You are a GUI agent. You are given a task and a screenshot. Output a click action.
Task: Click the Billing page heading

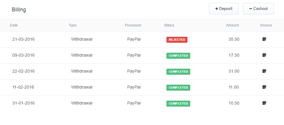click(x=19, y=10)
